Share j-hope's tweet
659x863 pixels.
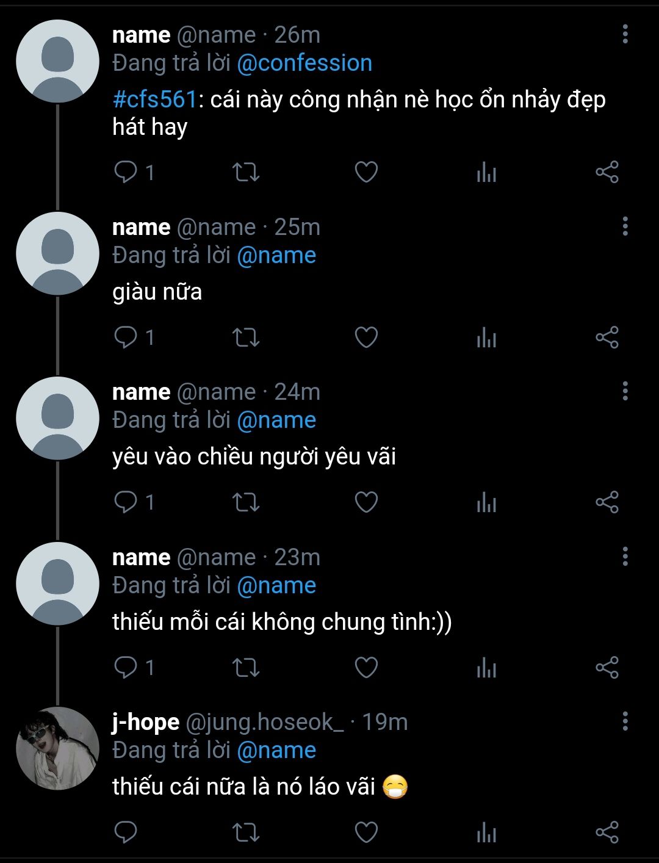607,832
